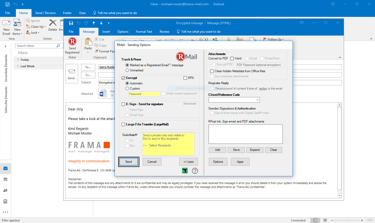Click the Copy icon in Clipboard group
Screen dimensions: 375x223
tap(96, 45)
